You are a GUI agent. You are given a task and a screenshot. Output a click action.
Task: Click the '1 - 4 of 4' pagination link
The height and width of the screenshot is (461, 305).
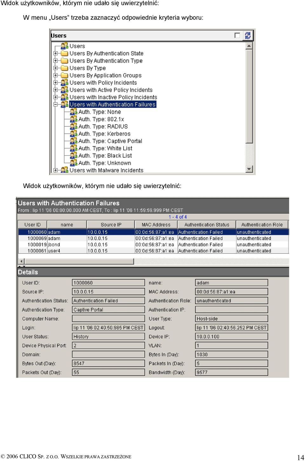178,217
